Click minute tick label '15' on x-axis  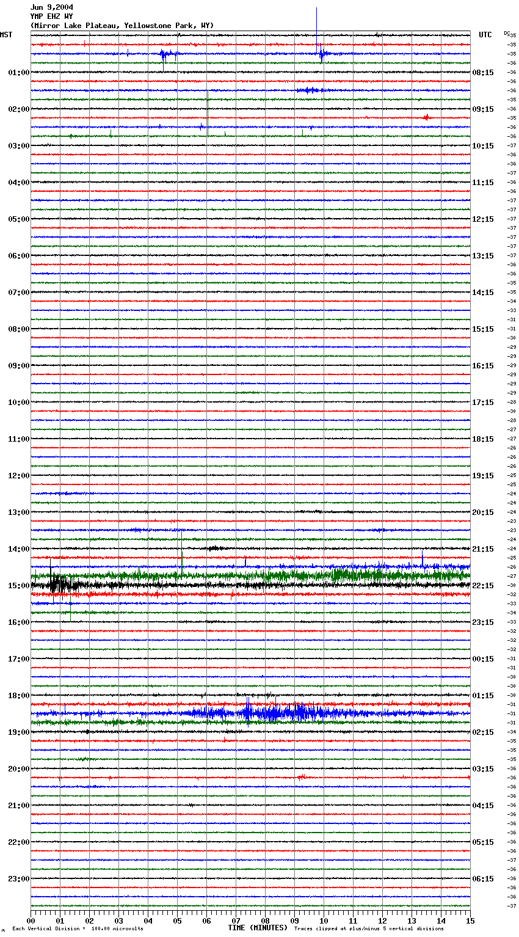[470, 921]
